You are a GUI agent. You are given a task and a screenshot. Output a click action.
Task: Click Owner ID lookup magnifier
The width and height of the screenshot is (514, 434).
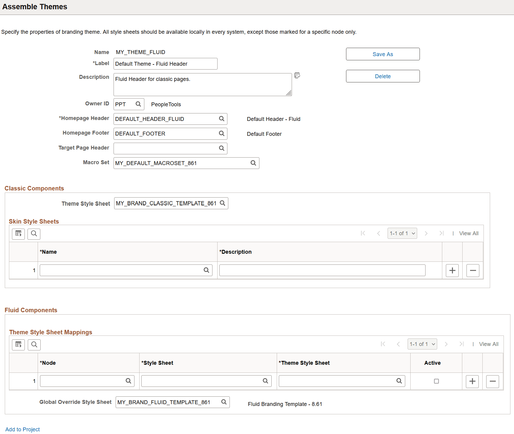(138, 104)
